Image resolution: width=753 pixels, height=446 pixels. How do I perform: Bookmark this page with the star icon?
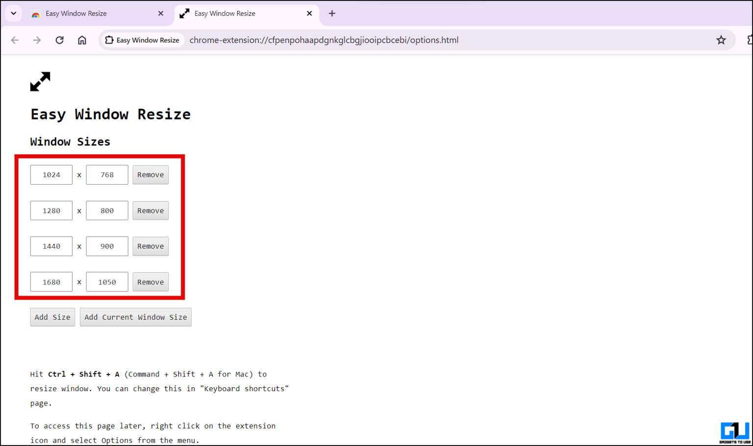point(721,40)
